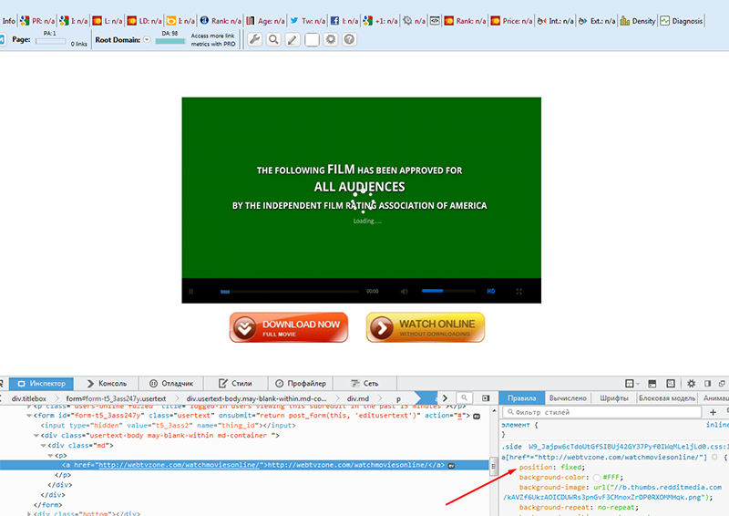Toggle devtools side docking icon
729x516 pixels.
click(x=708, y=384)
